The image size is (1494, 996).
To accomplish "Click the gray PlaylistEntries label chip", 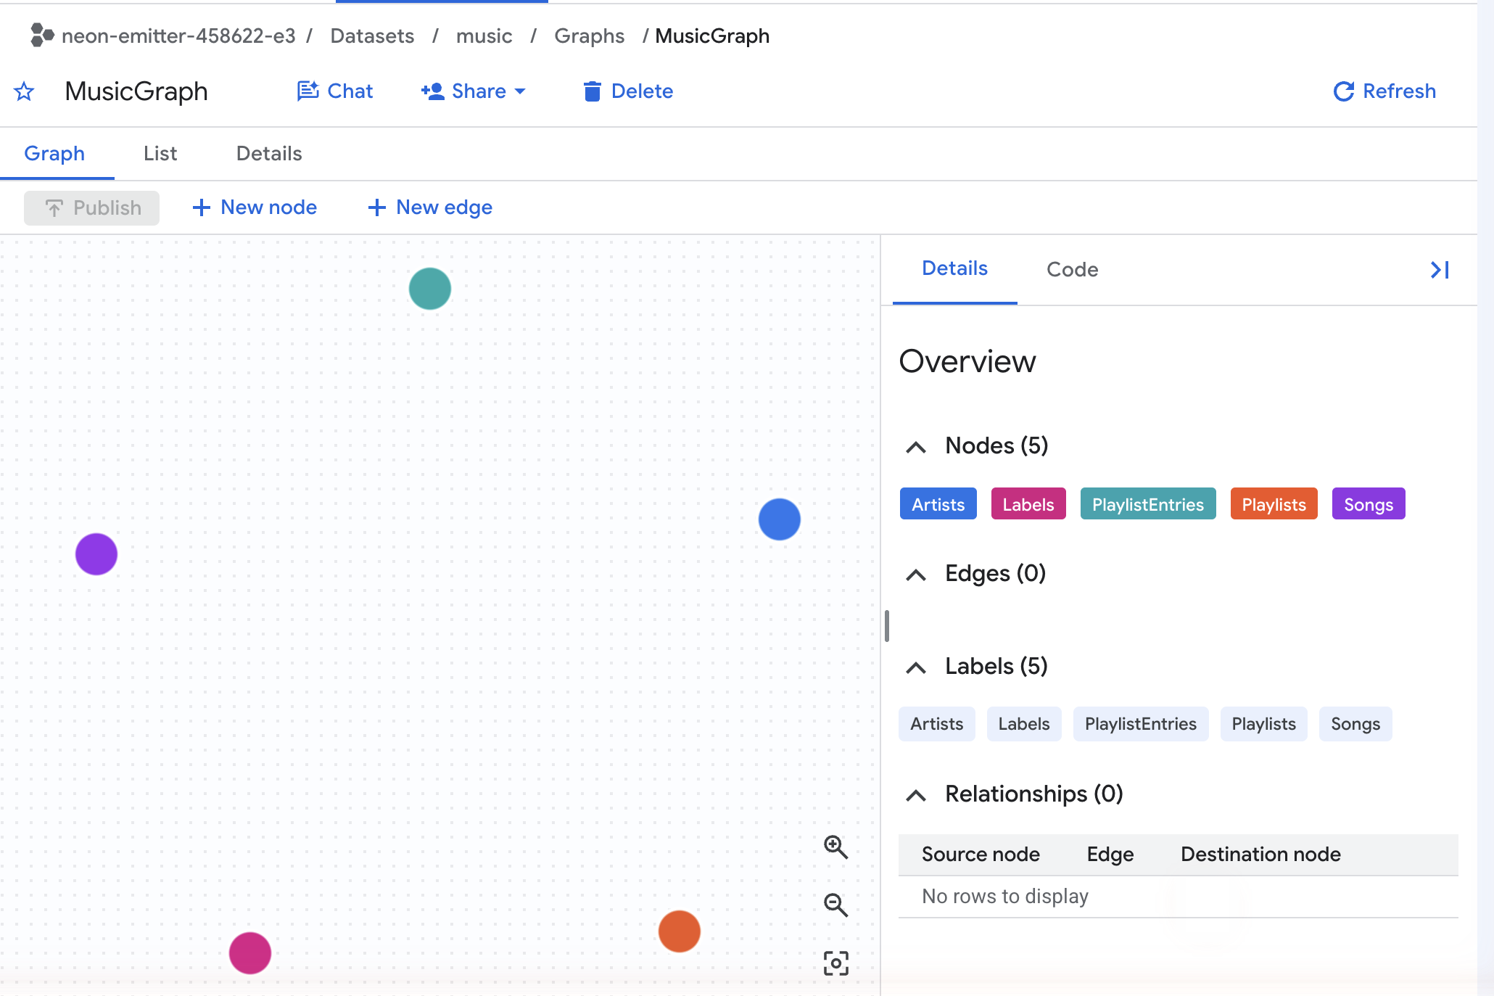I will [1141, 724].
